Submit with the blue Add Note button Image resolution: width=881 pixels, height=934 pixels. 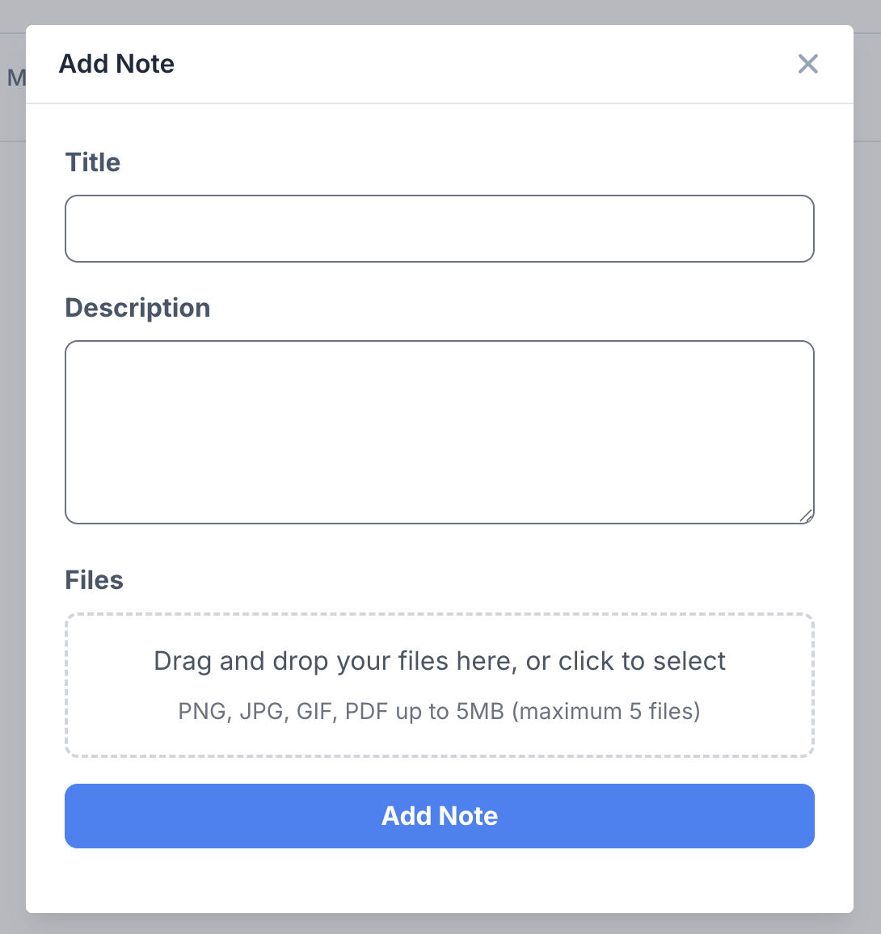[440, 815]
